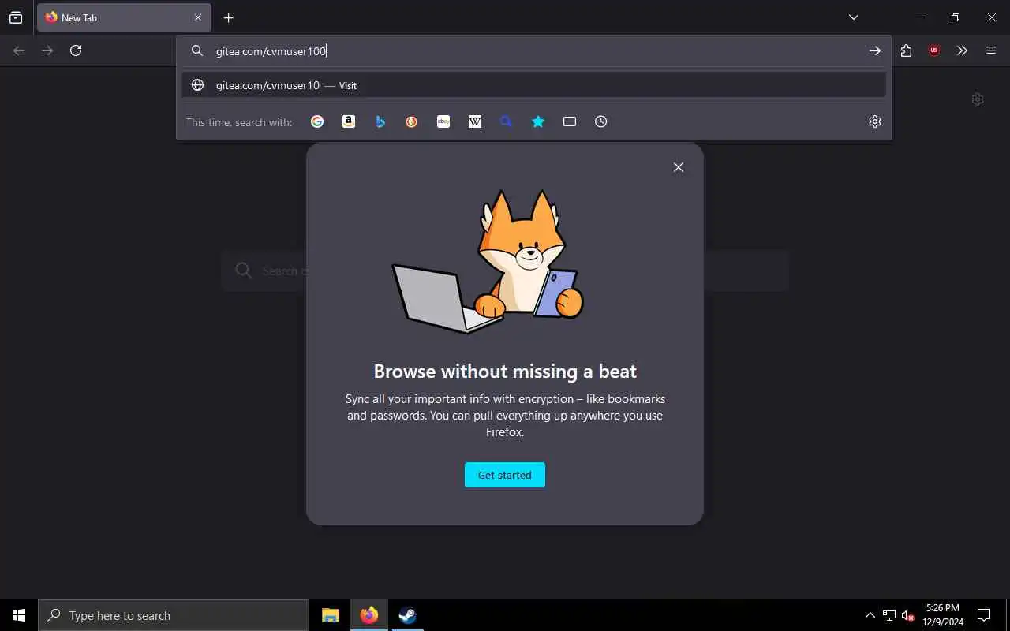Open network status tray icon

889,615
